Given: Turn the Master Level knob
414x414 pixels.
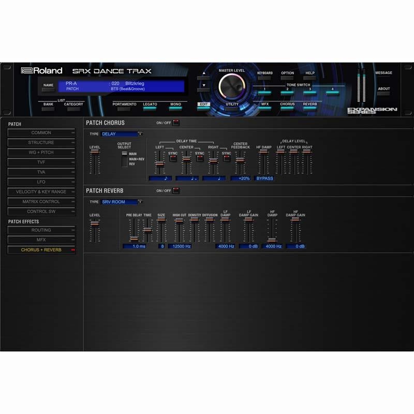Looking at the screenshot, I should pyautogui.click(x=231, y=86).
